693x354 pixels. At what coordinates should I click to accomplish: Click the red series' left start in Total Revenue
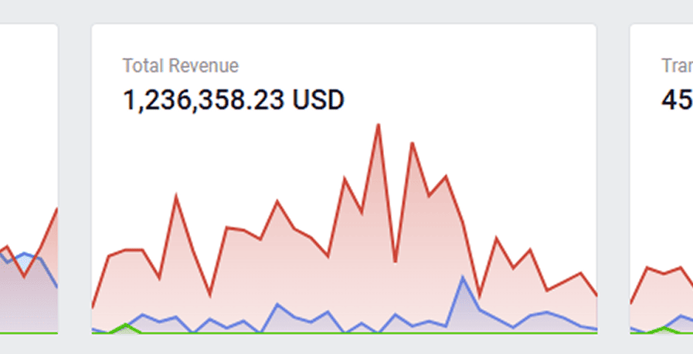click(93, 305)
